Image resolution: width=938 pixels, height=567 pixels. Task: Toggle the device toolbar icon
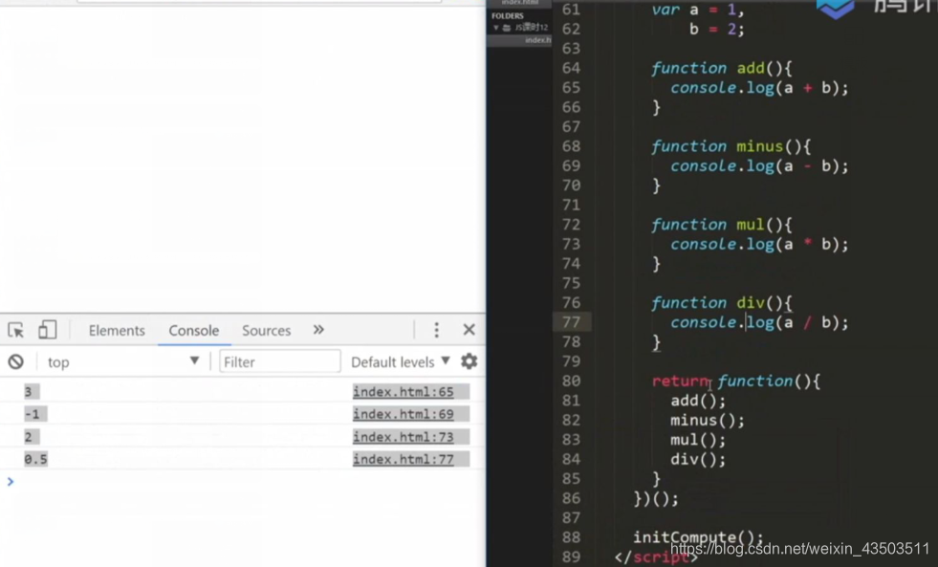coord(47,330)
